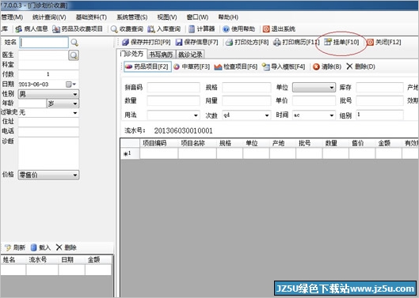Select 检查项目[F6] item

pyautogui.click(x=236, y=66)
